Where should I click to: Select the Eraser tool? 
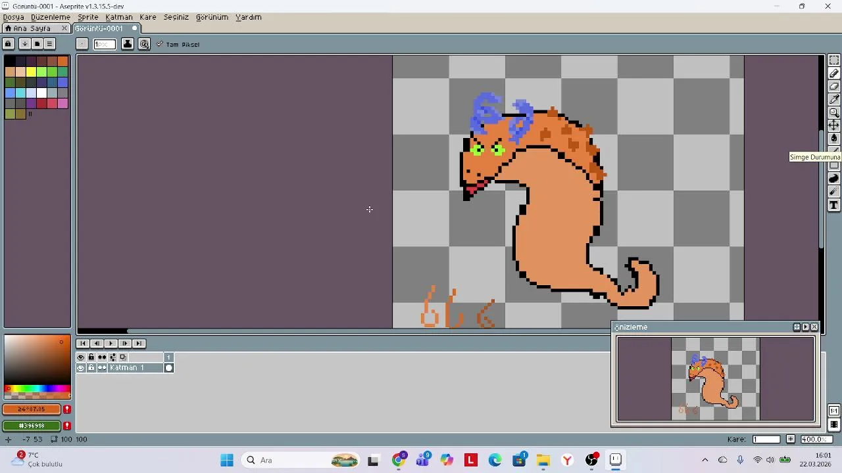834,87
